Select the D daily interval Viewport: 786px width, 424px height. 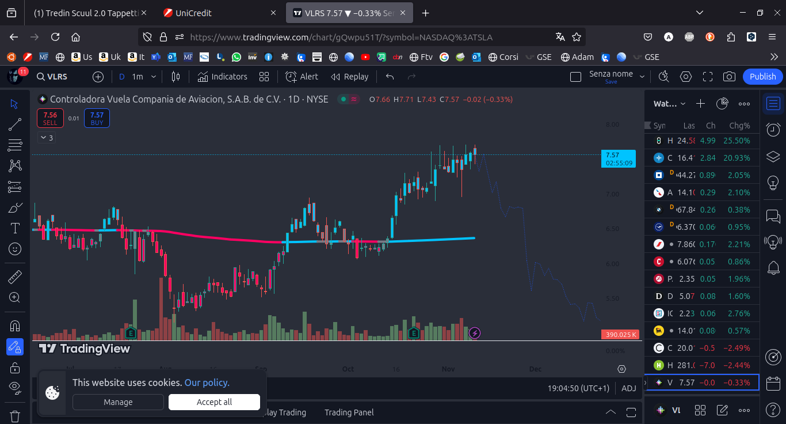pyautogui.click(x=122, y=77)
